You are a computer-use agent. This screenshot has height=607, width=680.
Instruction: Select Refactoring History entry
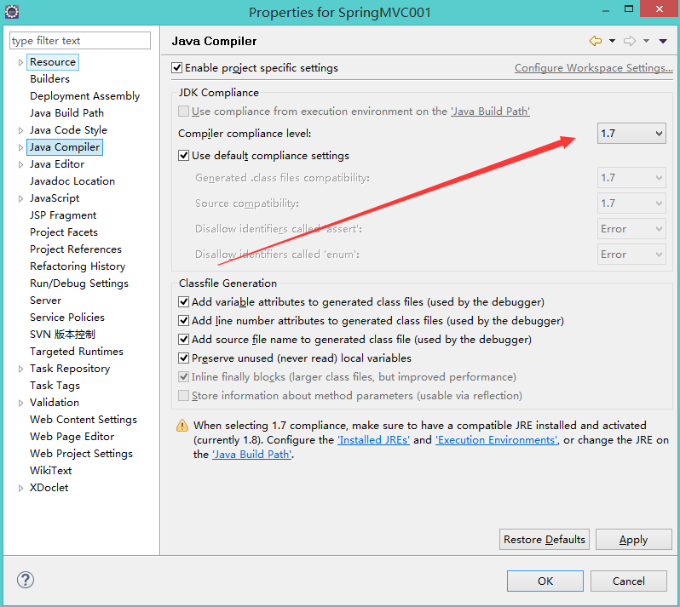pos(78,266)
